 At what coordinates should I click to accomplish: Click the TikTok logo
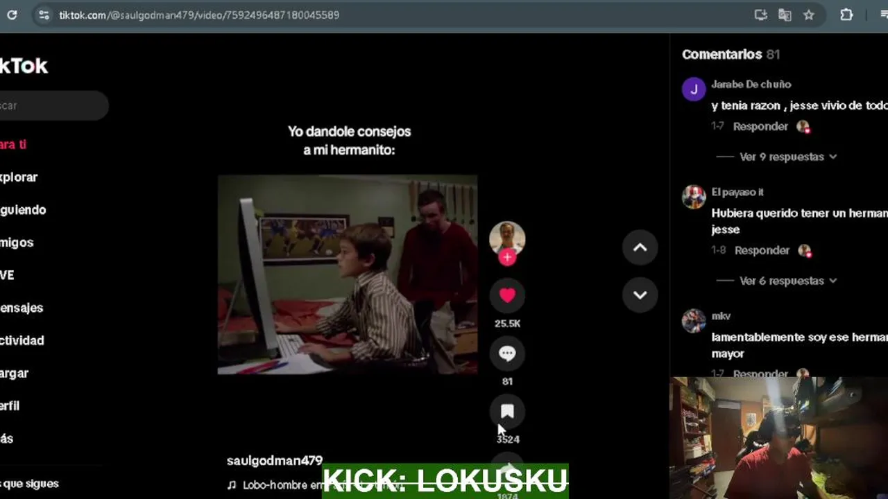pyautogui.click(x=24, y=66)
